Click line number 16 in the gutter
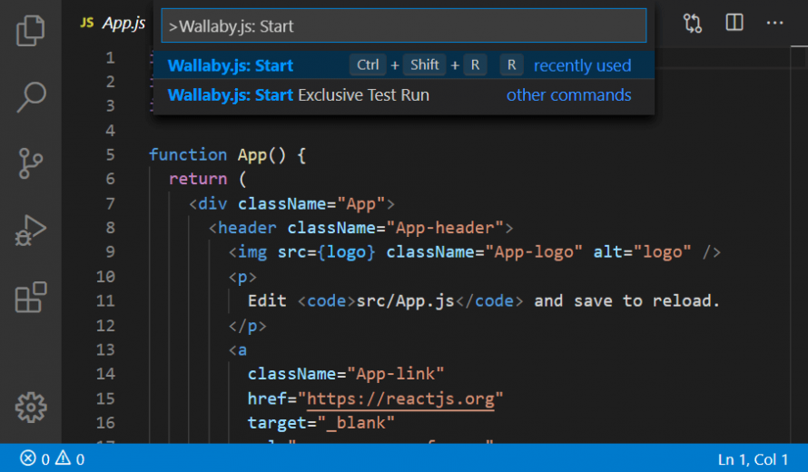The height and width of the screenshot is (472, 808). 105,423
